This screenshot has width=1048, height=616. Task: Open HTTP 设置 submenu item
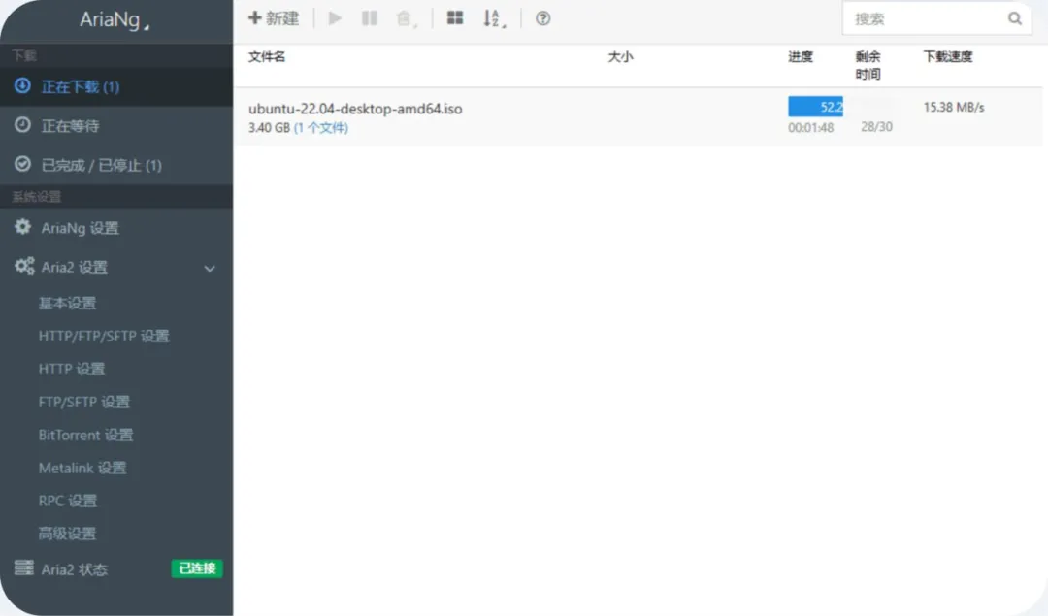[72, 369]
